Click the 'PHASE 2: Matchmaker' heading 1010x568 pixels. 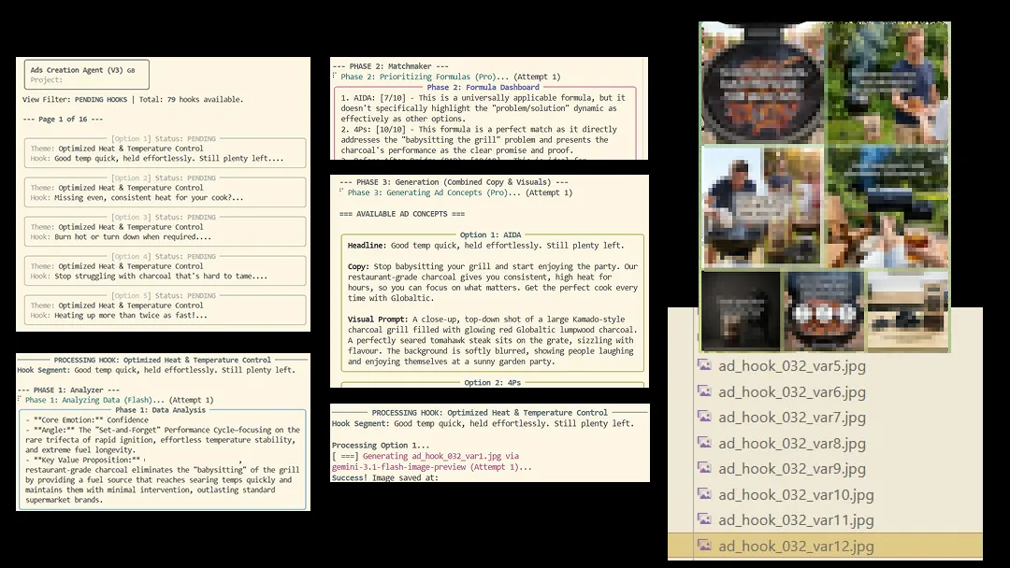coord(390,66)
